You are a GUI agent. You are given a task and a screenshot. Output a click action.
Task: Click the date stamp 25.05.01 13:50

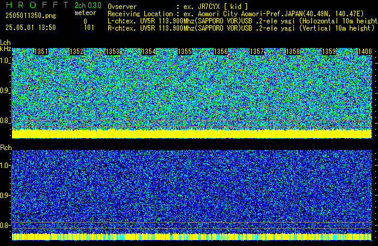pyautogui.click(x=31, y=28)
